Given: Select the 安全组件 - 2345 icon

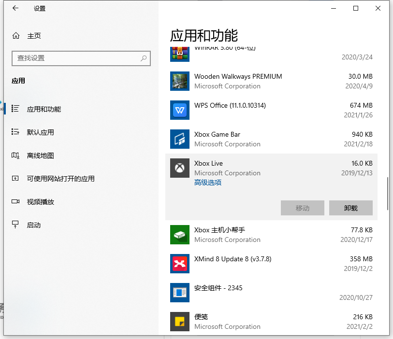Looking at the screenshot, I should point(180,293).
